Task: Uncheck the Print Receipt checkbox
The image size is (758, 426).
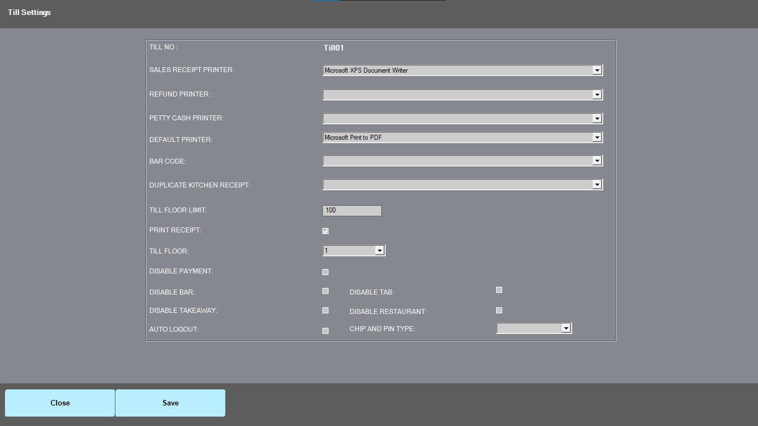Action: coord(325,231)
